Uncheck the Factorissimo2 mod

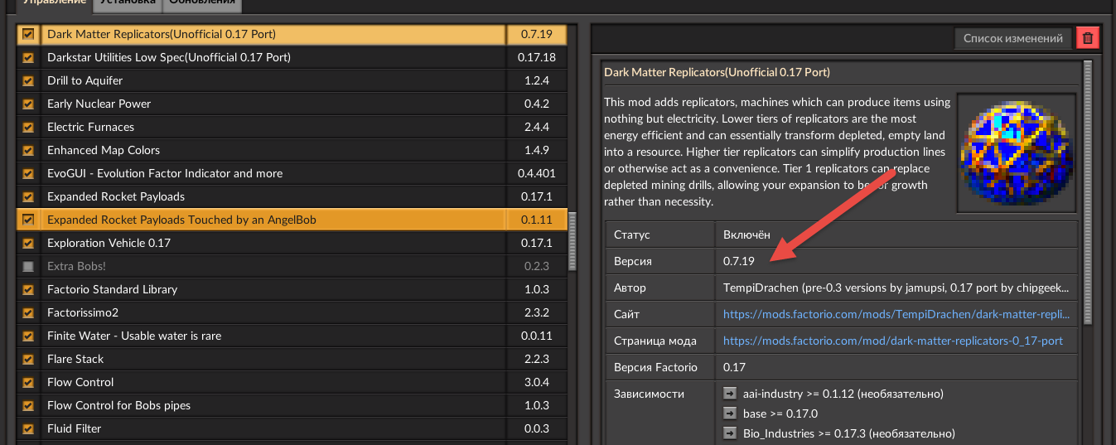click(29, 313)
